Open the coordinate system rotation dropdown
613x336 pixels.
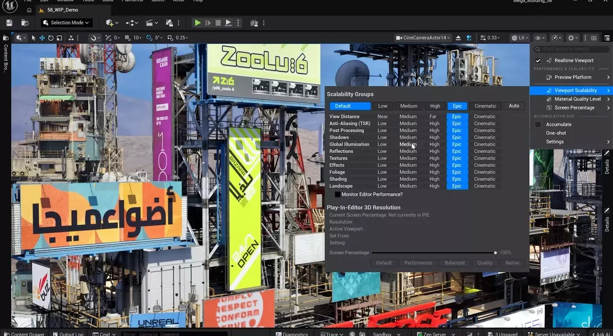[x=95, y=38]
